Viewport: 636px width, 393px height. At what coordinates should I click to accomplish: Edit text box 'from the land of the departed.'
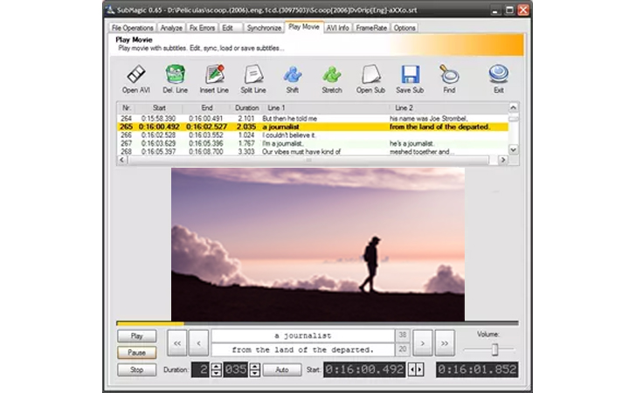coord(303,349)
